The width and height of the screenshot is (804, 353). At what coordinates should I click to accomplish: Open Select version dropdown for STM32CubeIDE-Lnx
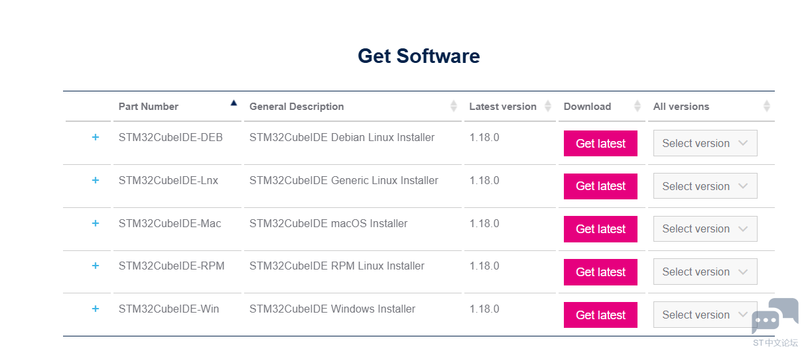(705, 186)
